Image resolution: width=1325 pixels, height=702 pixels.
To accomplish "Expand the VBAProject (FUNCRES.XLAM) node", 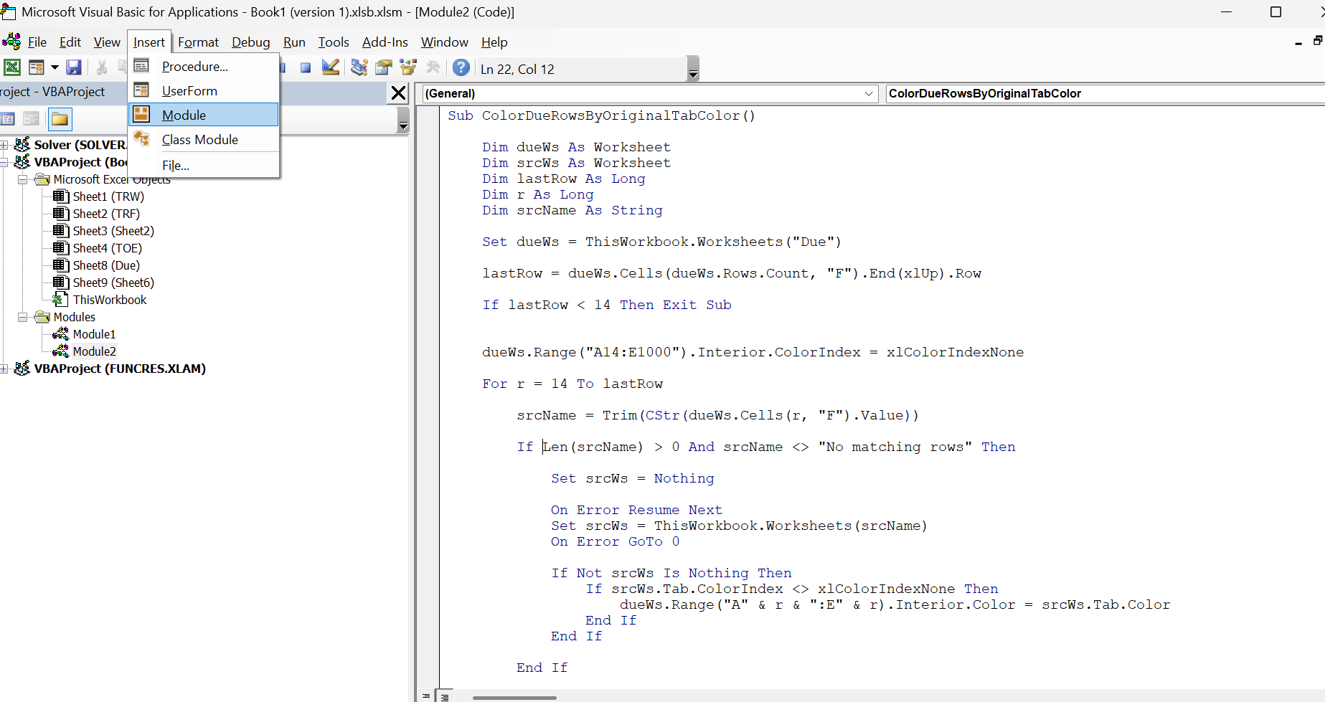I will [x=4, y=369].
